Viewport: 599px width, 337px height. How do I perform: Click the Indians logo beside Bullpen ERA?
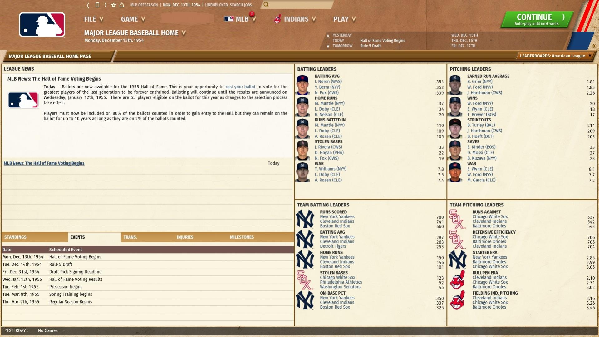click(457, 280)
